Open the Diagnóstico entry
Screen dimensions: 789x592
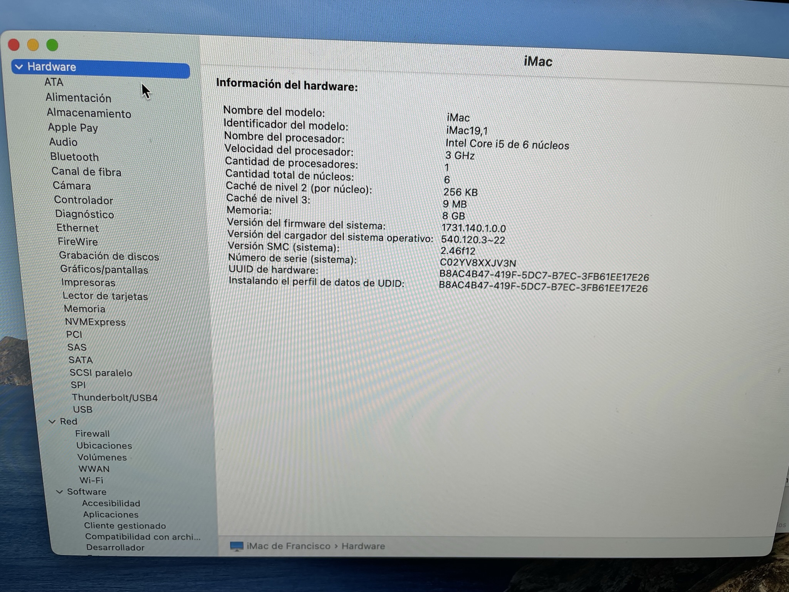pyautogui.click(x=84, y=214)
